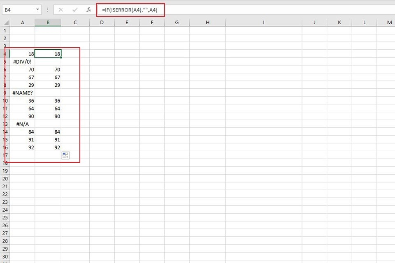Select row 2 header
395x263 pixels.
click(x=5, y=38)
